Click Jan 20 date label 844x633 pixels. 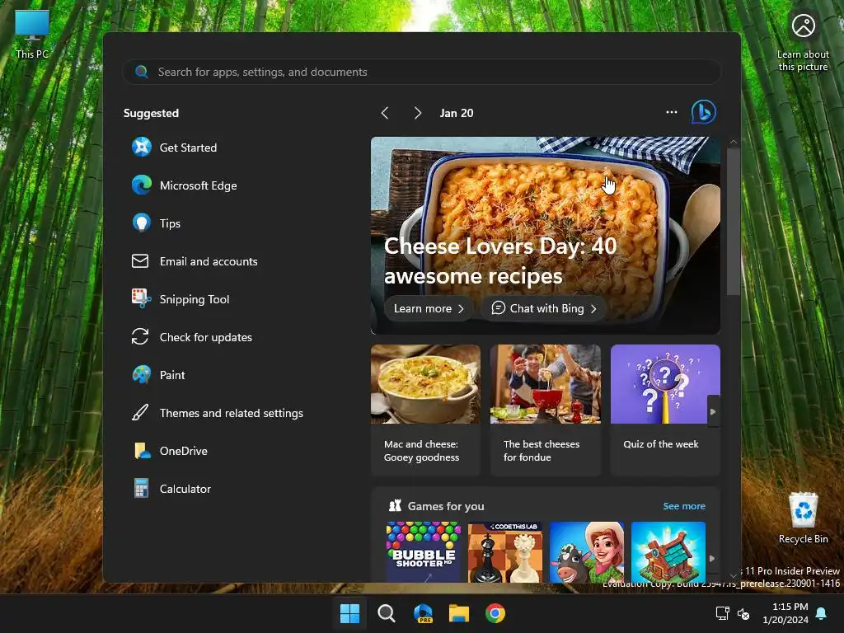(x=457, y=113)
